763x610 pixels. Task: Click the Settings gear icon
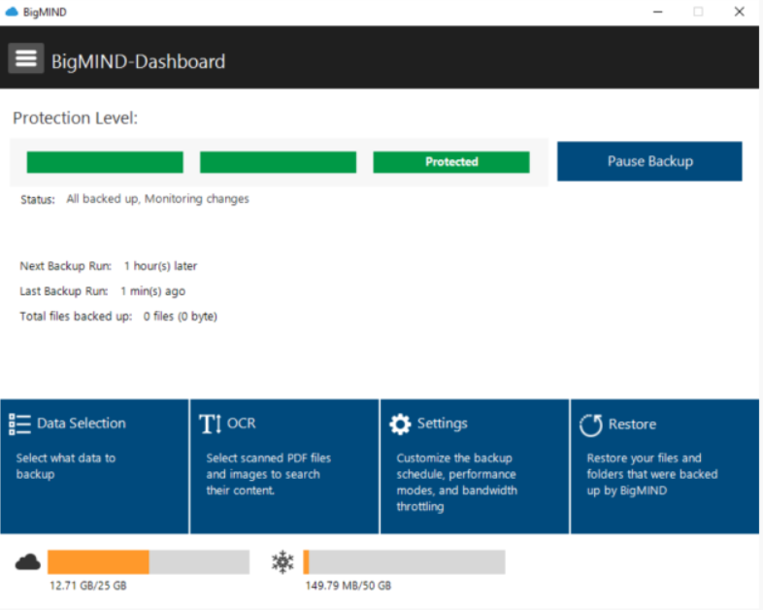pos(400,424)
